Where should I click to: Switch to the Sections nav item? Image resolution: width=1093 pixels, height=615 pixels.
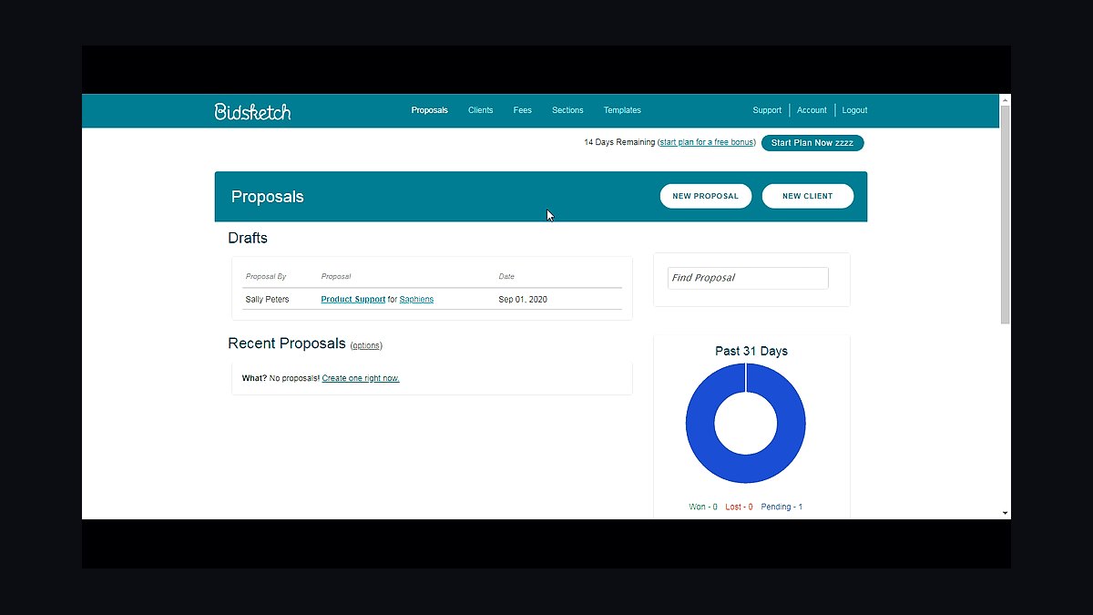567,110
